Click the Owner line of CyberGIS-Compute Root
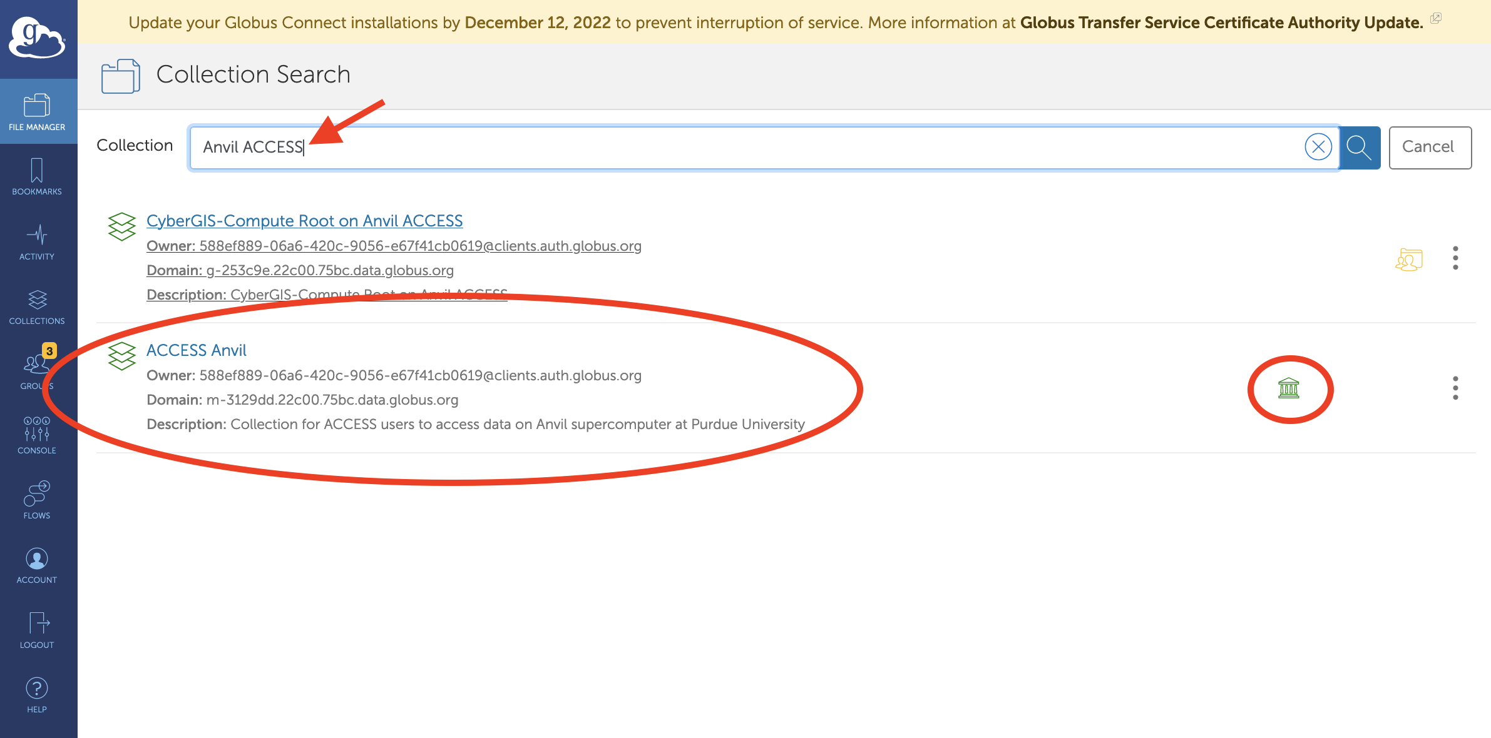Screen dimensions: 1491x738 (394, 246)
